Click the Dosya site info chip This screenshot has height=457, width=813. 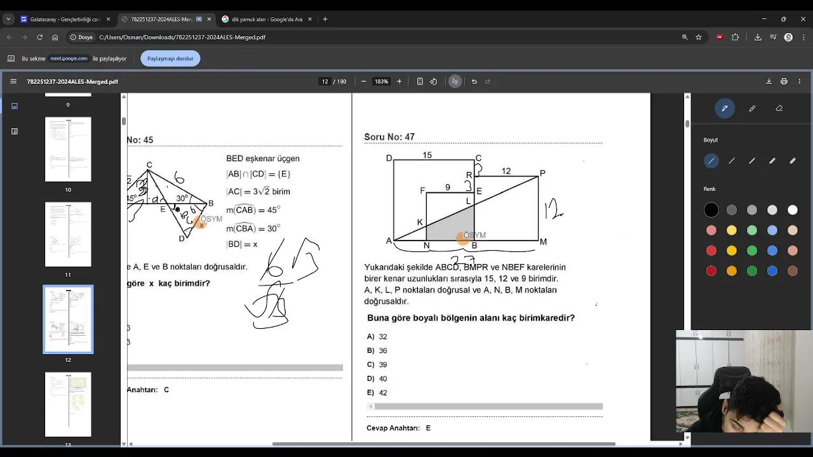81,37
